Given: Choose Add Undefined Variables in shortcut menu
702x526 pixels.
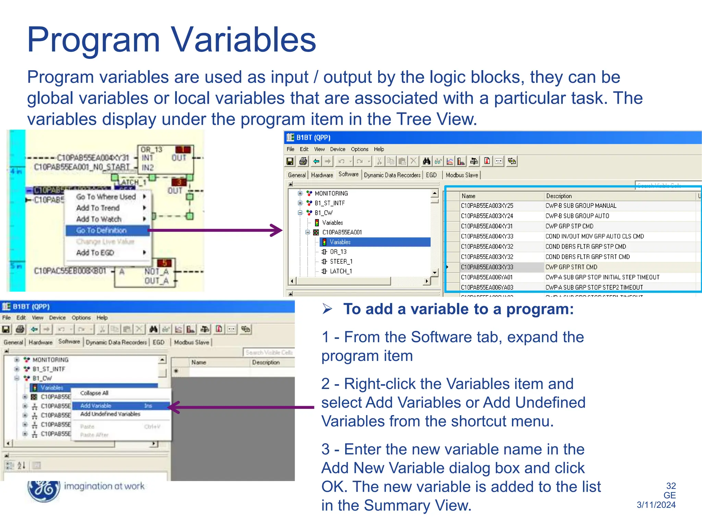Looking at the screenshot, I should click(110, 414).
